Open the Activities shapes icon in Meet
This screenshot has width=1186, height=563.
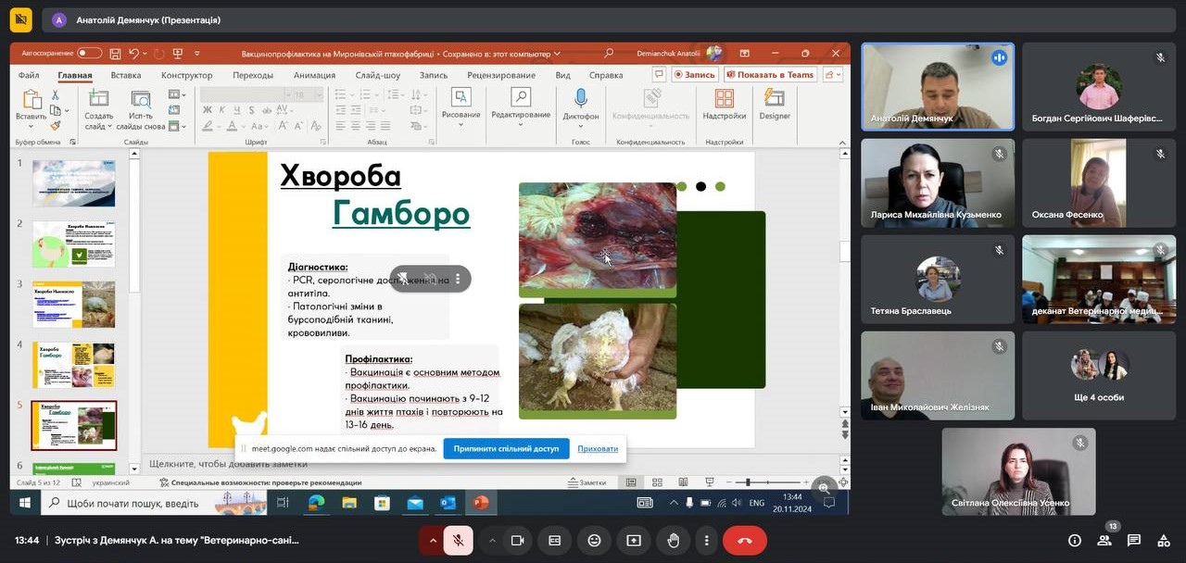point(1164,541)
